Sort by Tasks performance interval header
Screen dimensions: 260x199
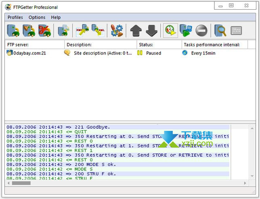click(x=215, y=45)
